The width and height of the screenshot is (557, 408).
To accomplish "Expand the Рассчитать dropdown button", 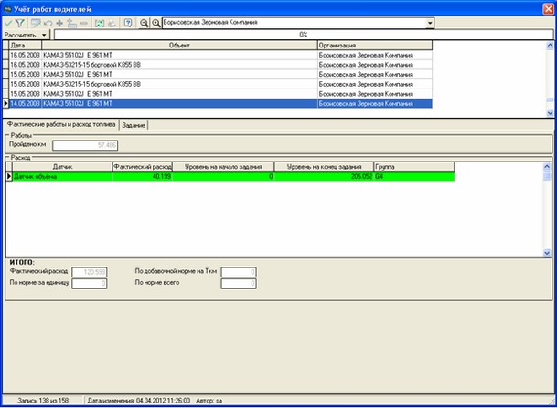I will 26,34.
